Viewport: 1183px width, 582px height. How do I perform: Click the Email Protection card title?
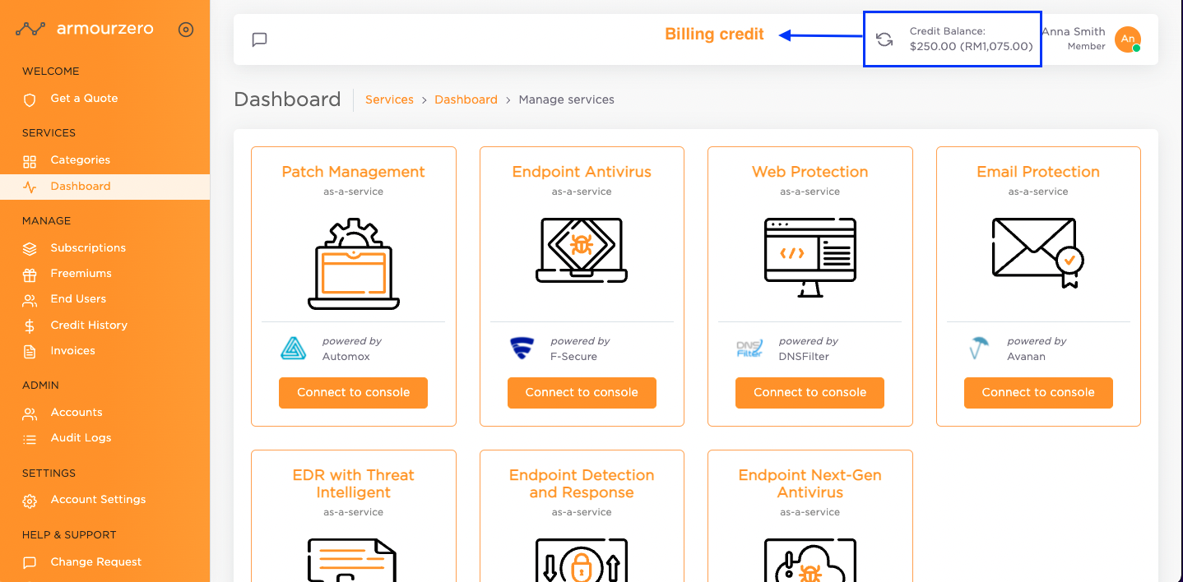click(x=1038, y=172)
